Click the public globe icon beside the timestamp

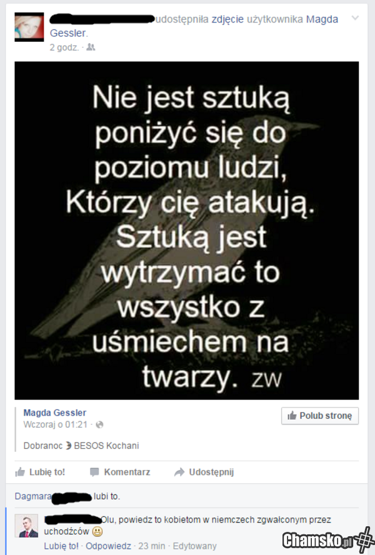click(x=99, y=425)
